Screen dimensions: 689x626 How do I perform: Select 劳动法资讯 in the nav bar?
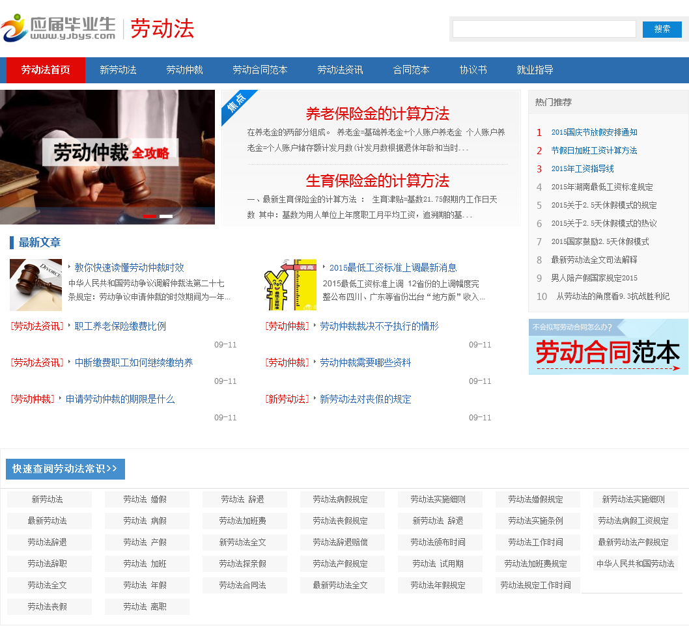[340, 70]
